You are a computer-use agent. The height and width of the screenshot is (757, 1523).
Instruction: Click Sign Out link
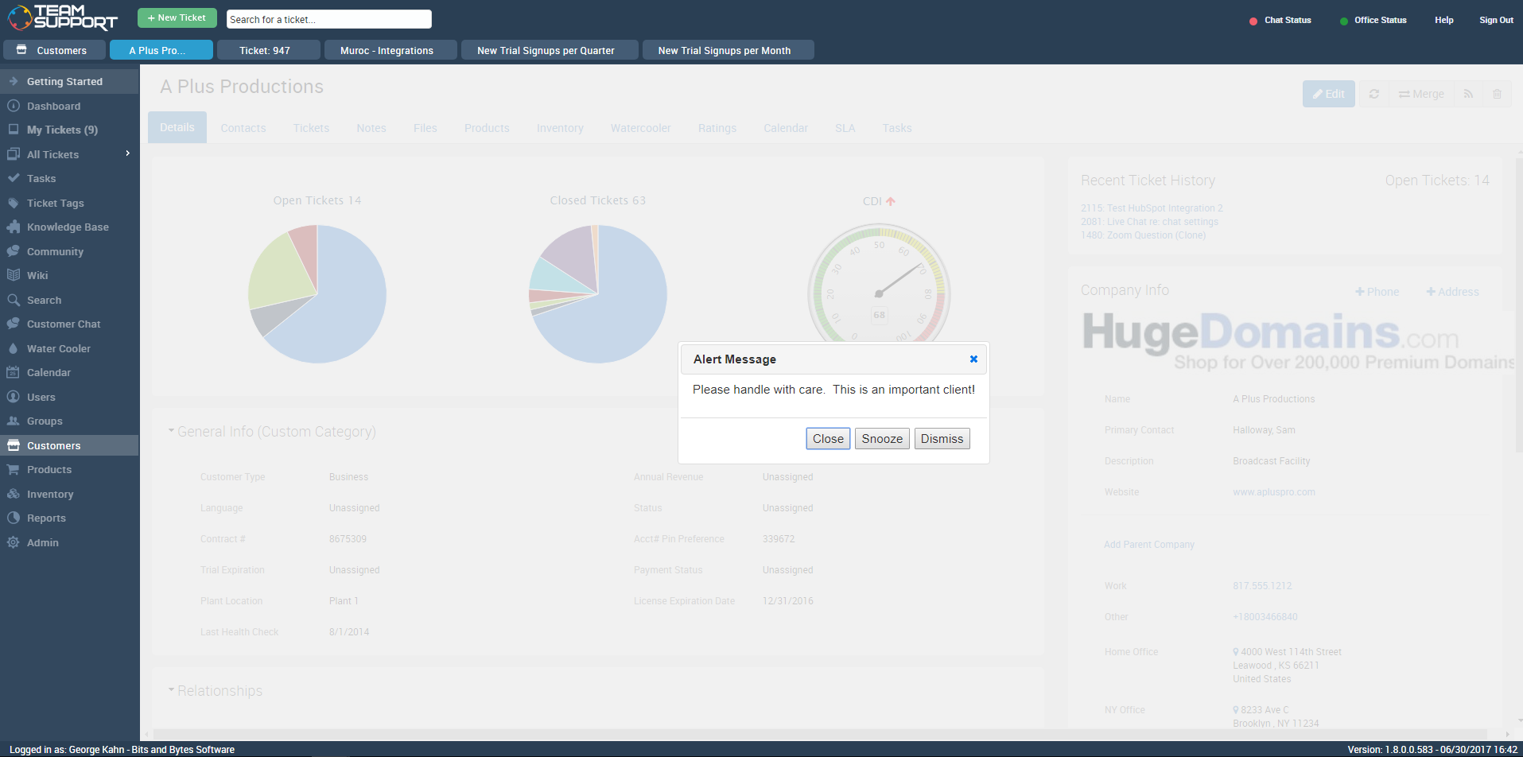pyautogui.click(x=1496, y=21)
